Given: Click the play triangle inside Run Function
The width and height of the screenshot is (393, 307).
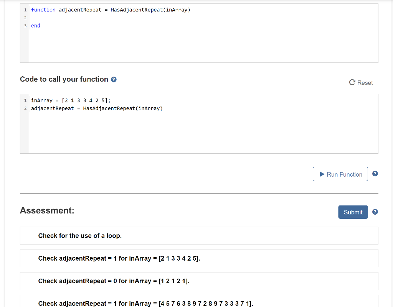Looking at the screenshot, I should [x=322, y=174].
